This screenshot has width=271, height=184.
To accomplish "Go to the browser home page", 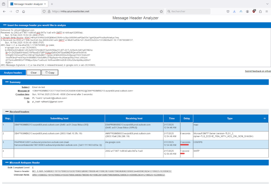I will coord(24,11).
